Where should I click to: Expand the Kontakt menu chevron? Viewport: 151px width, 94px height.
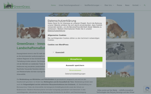pyautogui.click(x=140, y=5)
